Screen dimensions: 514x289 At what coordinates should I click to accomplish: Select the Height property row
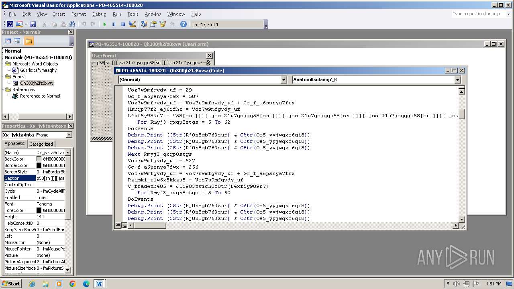(x=34, y=217)
